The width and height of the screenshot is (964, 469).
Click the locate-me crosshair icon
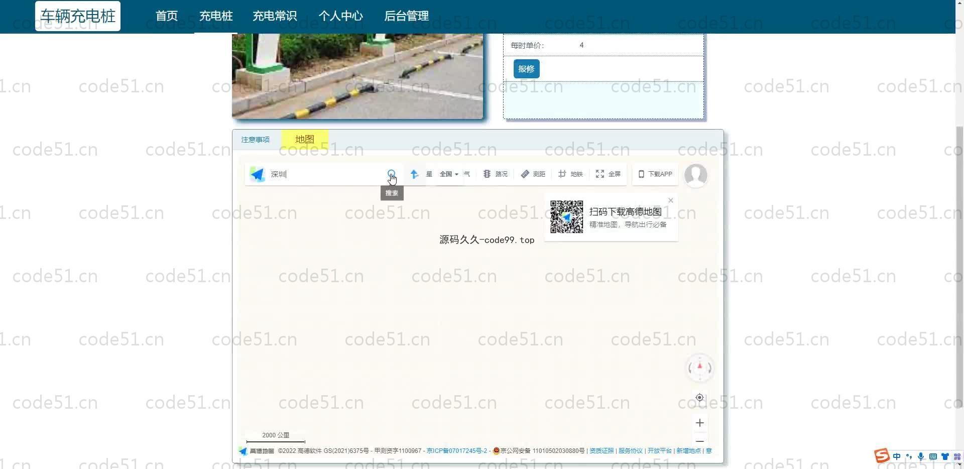[x=699, y=397]
